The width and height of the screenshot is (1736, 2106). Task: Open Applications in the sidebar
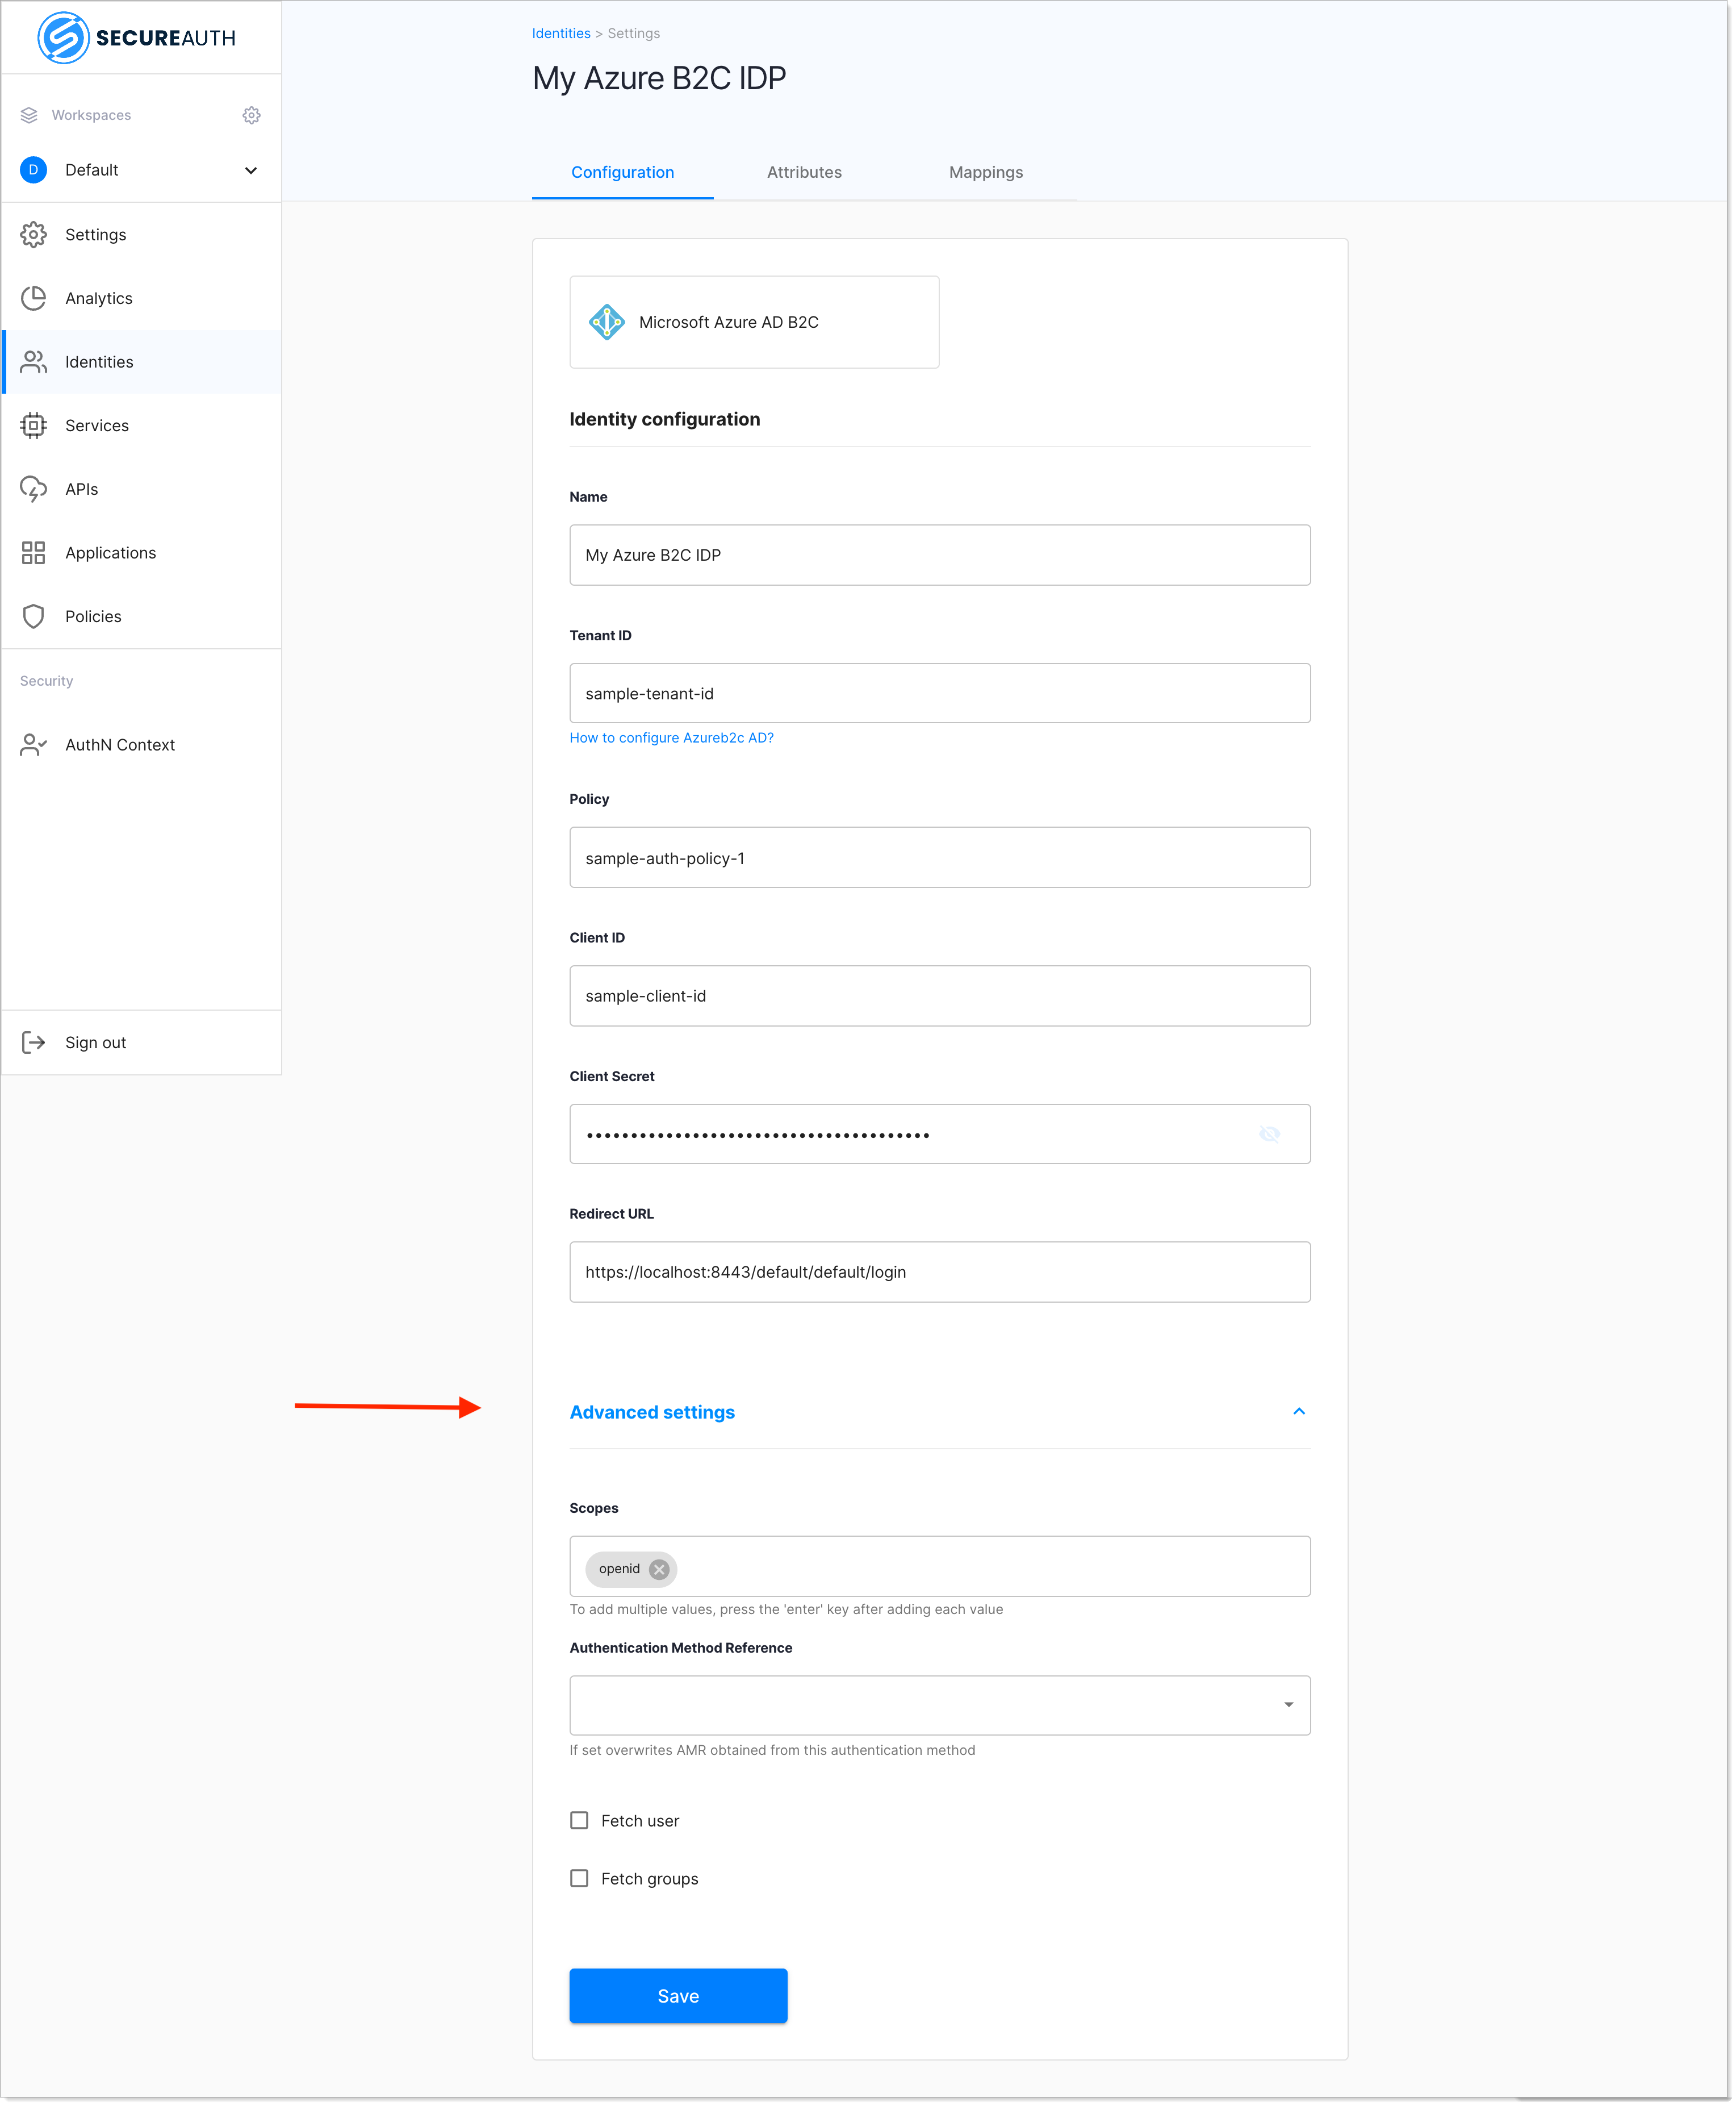141,553
